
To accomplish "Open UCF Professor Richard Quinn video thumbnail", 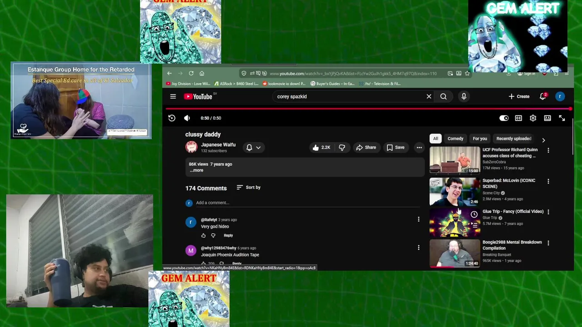I will click(x=455, y=160).
